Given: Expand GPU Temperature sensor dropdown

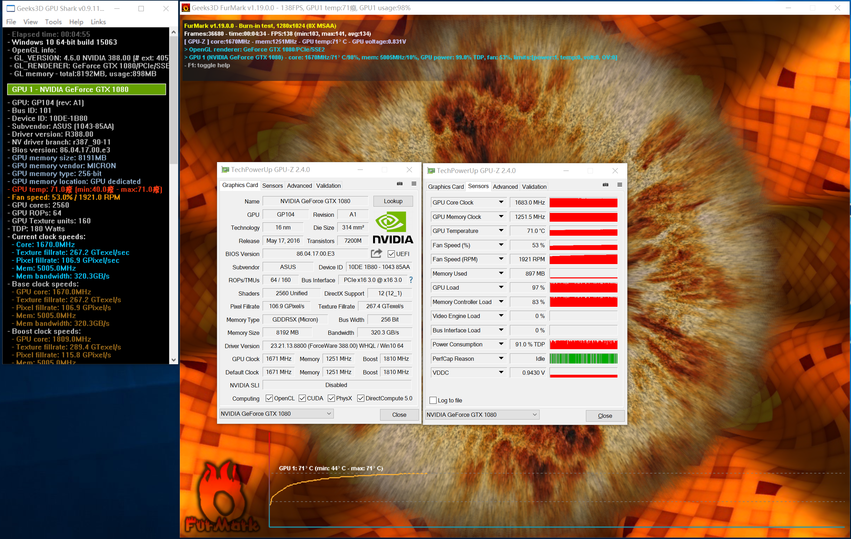Looking at the screenshot, I should tap(501, 230).
